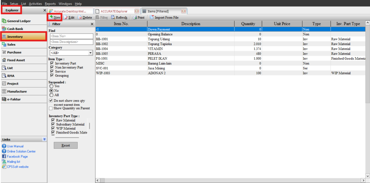Toggle Subsidiary Material checkbox
This screenshot has height=183, width=370.
[x=53, y=124]
